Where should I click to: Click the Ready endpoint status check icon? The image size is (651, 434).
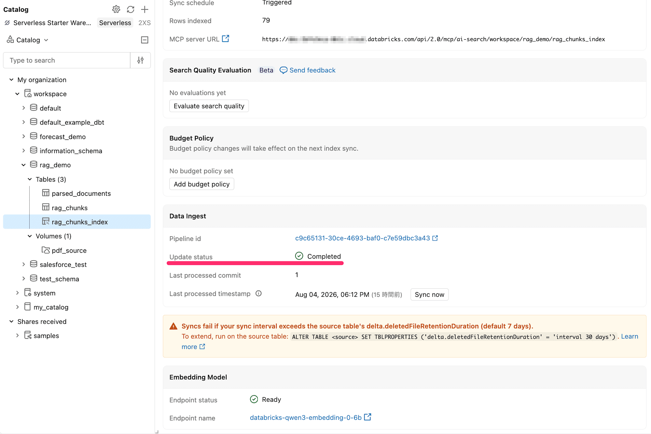tap(254, 399)
